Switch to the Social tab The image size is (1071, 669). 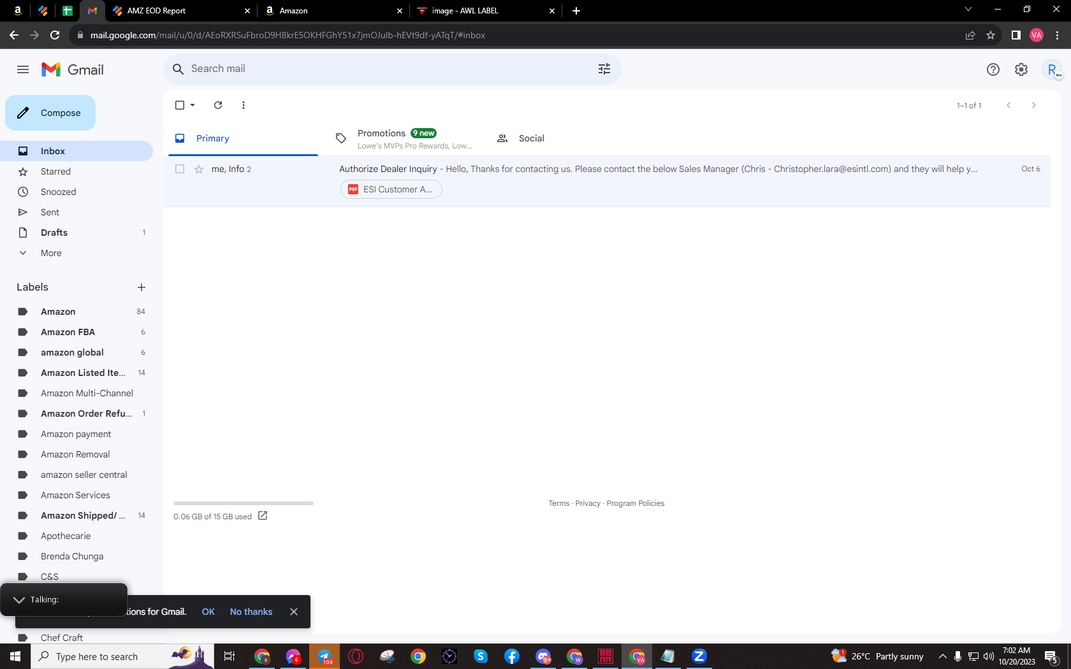pyautogui.click(x=565, y=138)
